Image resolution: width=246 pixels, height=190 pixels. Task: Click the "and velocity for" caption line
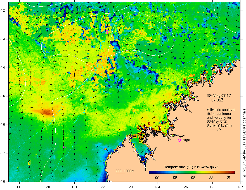219,118
